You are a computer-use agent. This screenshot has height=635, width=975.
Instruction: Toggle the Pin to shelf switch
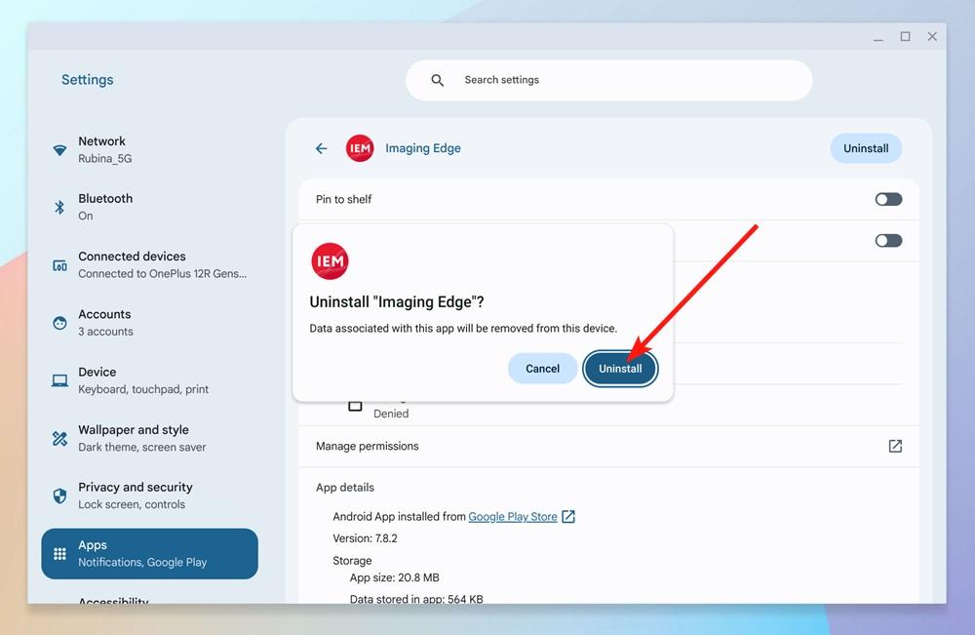[x=888, y=199]
